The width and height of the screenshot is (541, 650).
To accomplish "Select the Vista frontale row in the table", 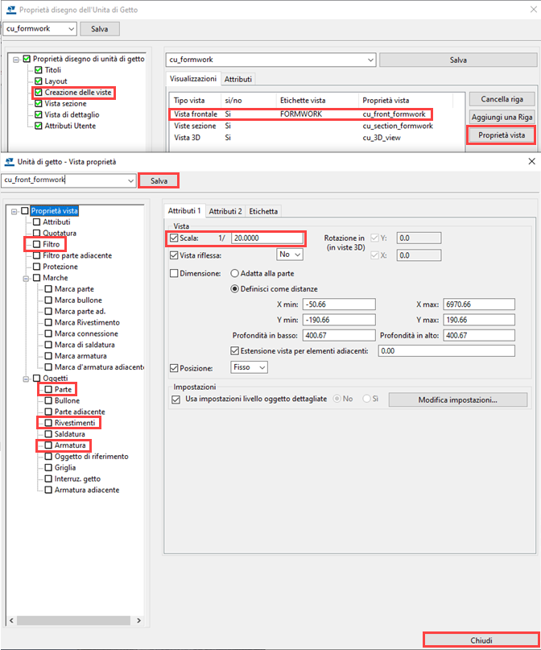I will (x=300, y=114).
